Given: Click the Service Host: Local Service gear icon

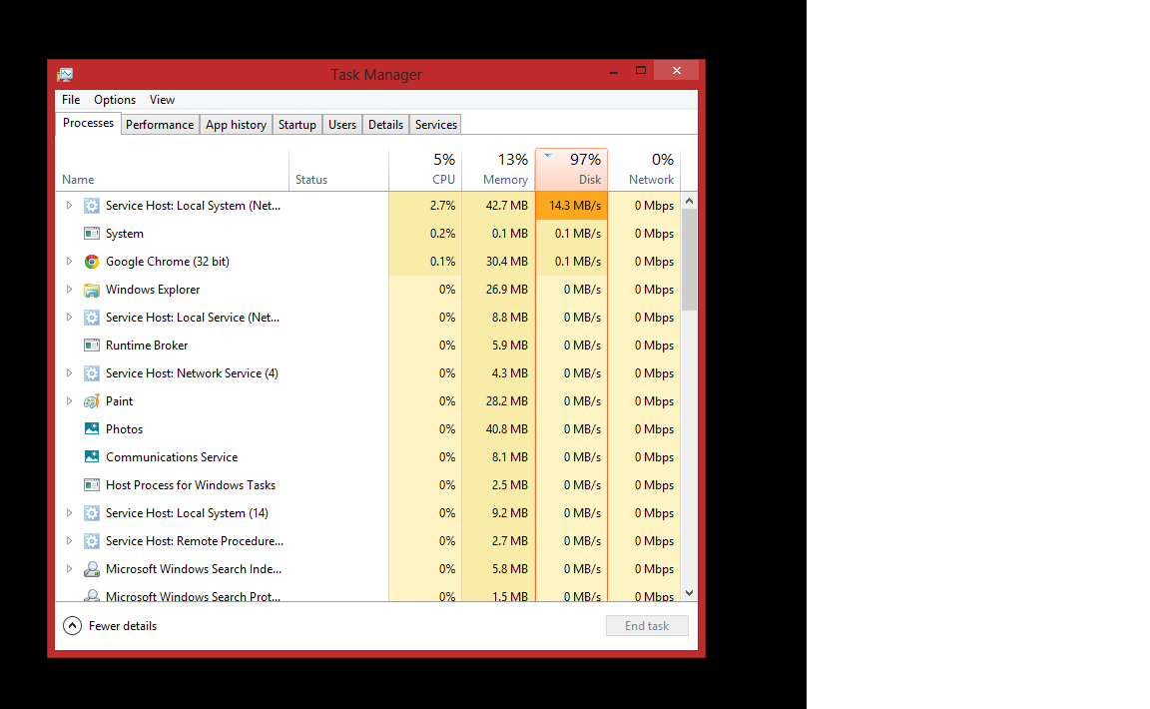Looking at the screenshot, I should coord(92,318).
